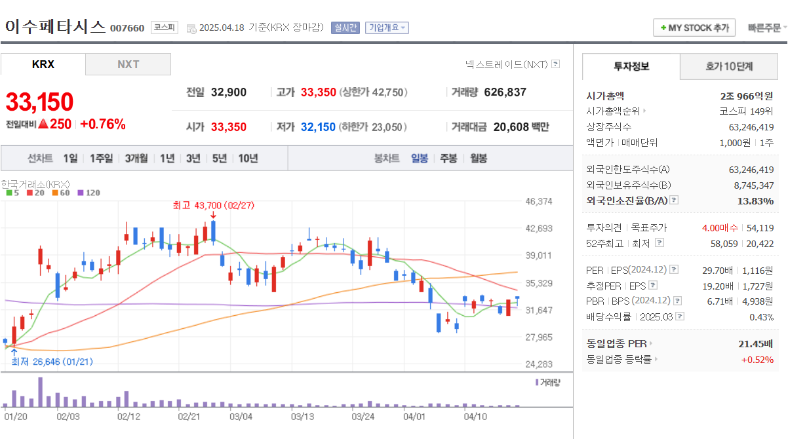The image size is (788, 439).
Task: Click the MY STOCK 추가 button
Action: [x=694, y=28]
